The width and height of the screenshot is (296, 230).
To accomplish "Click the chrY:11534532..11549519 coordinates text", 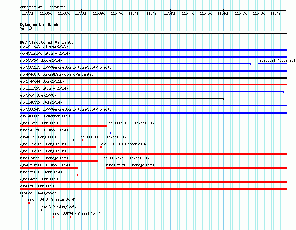I will [x=43, y=7].
